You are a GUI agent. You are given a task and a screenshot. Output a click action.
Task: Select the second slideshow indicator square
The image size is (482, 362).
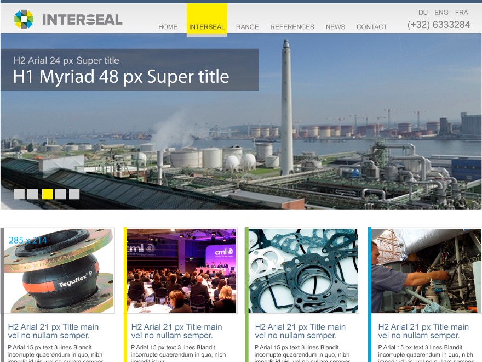[32, 194]
